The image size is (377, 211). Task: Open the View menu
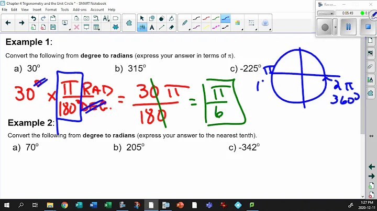coord(25,9)
